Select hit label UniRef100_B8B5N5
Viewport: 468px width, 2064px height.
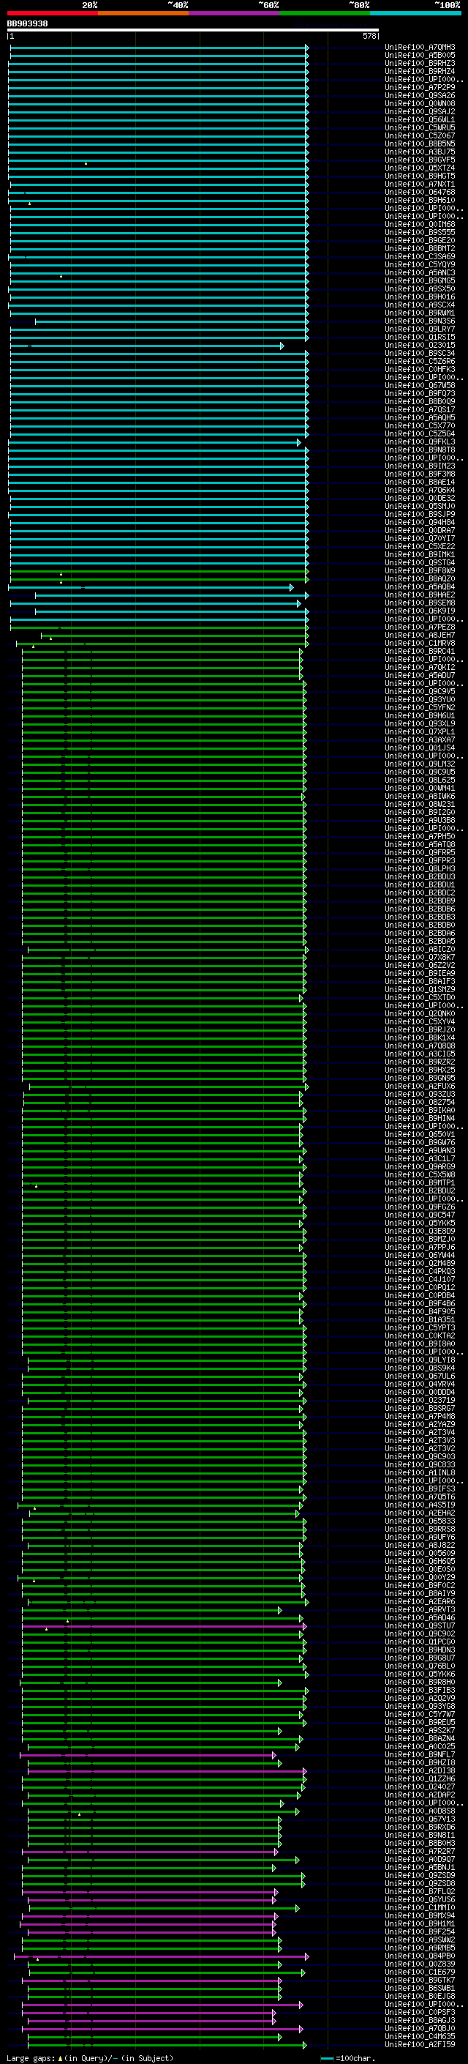[x=420, y=144]
